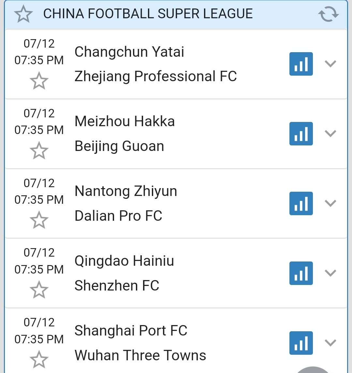
Task: Star the Changchun Yatai vs Zhejiang match
Action: tap(39, 81)
